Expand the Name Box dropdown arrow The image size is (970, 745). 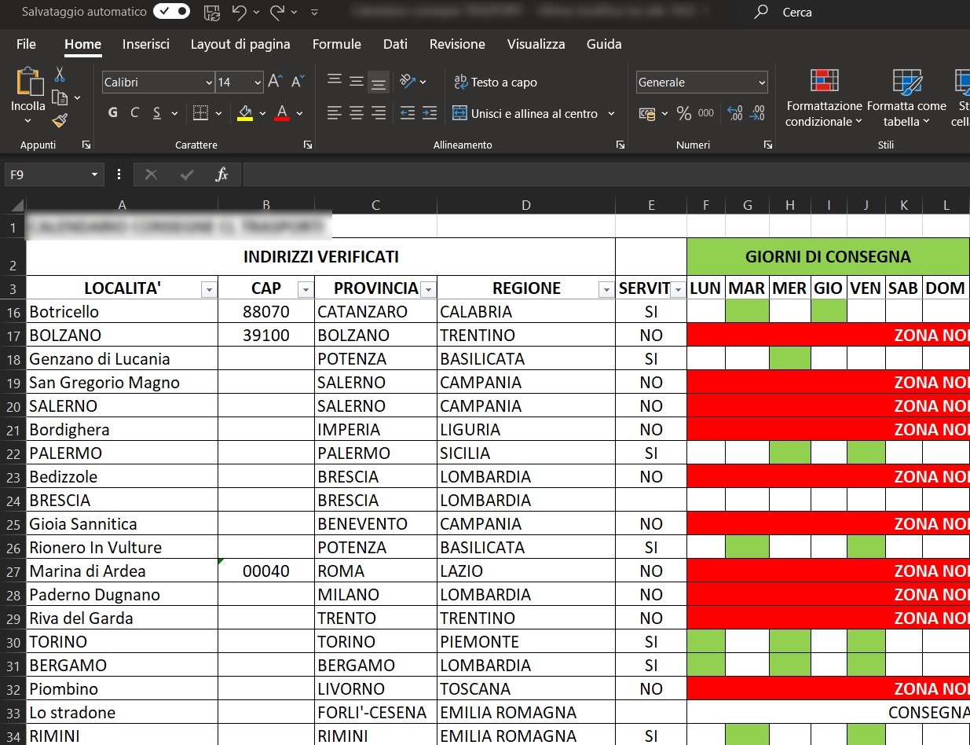94,174
